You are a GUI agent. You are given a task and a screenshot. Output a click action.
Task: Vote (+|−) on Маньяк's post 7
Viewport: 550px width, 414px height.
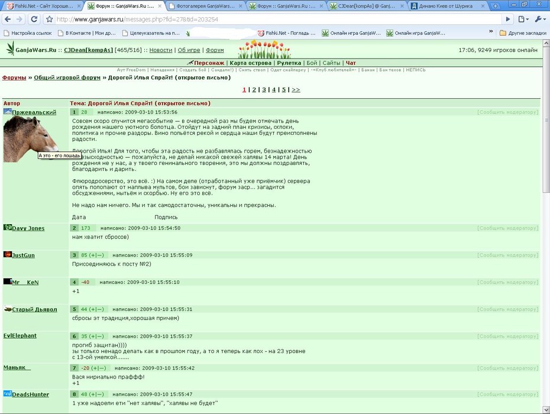[99, 368]
